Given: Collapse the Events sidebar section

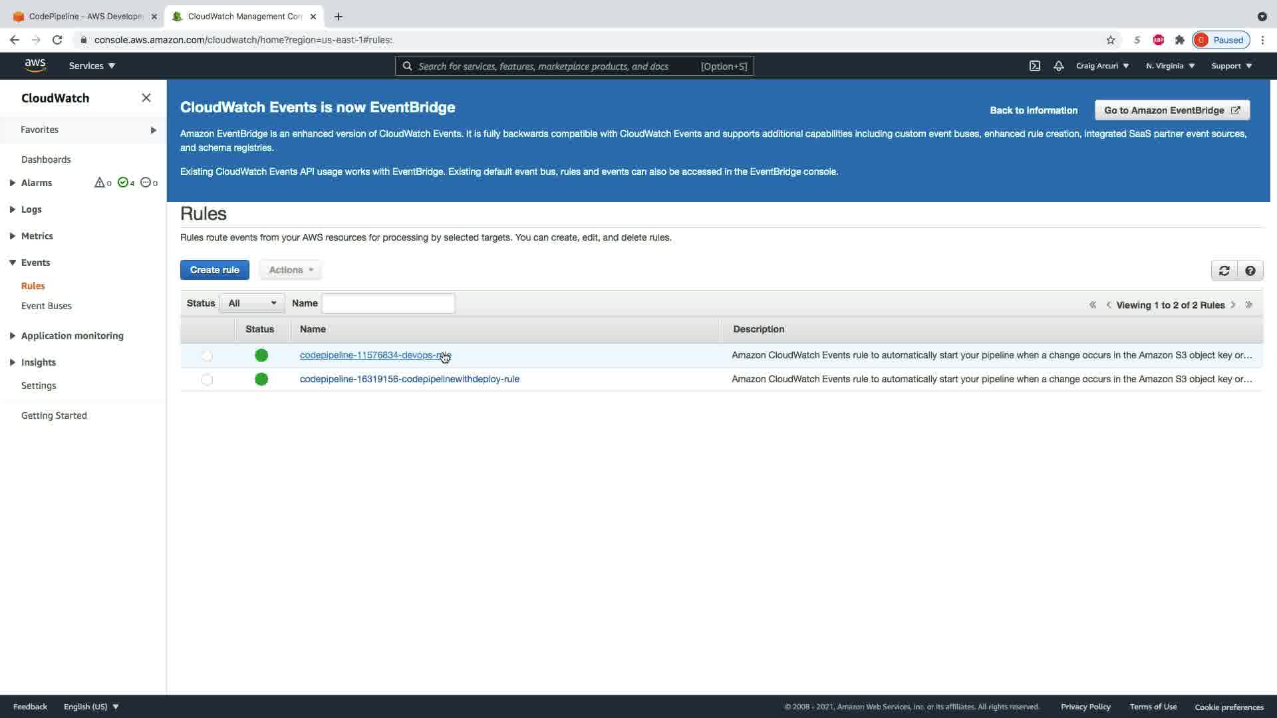Looking at the screenshot, I should 13,263.
